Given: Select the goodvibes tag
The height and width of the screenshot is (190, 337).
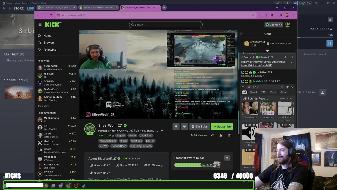Looking at the screenshot, I should click(x=146, y=135).
